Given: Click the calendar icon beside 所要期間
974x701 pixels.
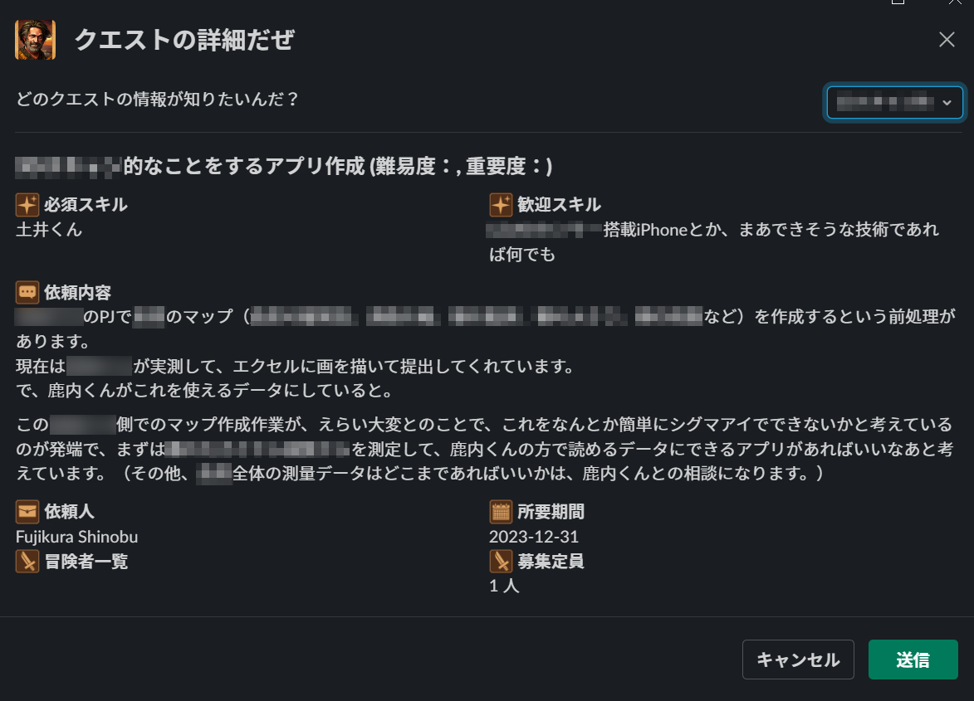Looking at the screenshot, I should click(501, 512).
